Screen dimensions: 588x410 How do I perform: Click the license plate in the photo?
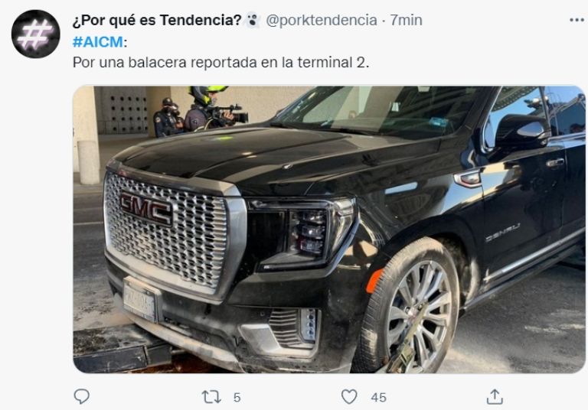click(x=139, y=299)
